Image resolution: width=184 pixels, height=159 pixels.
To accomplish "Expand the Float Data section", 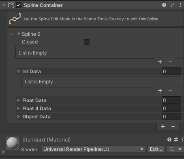I will pyautogui.click(x=19, y=100).
